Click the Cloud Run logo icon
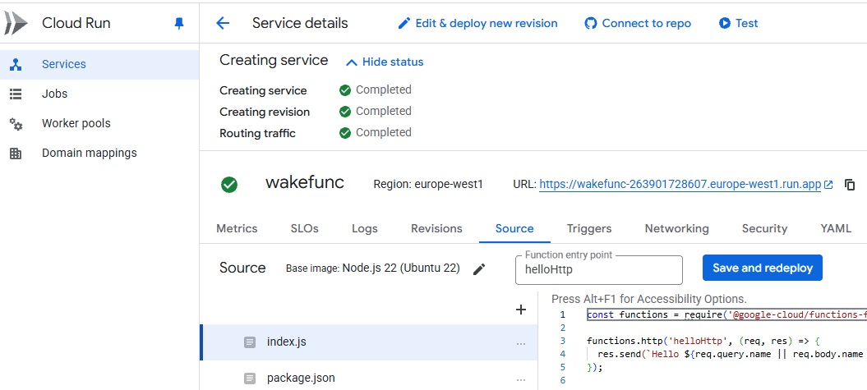Screen dimensions: 867x390 (x=16, y=23)
